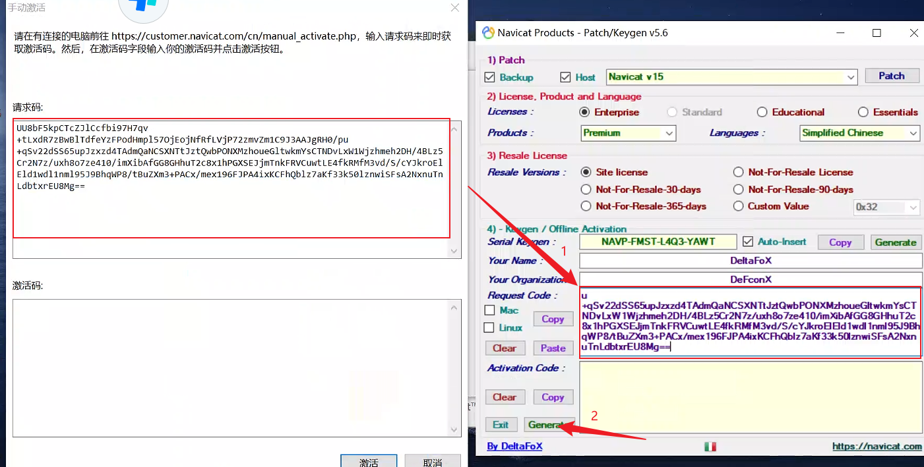924x467 pixels.
Task: Select the Enterprise license radio button
Action: [x=584, y=112]
